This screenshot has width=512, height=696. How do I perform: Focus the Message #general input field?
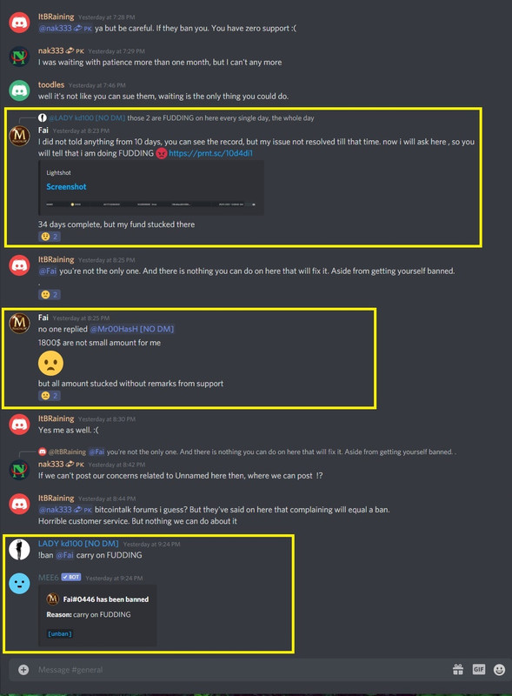[240, 669]
